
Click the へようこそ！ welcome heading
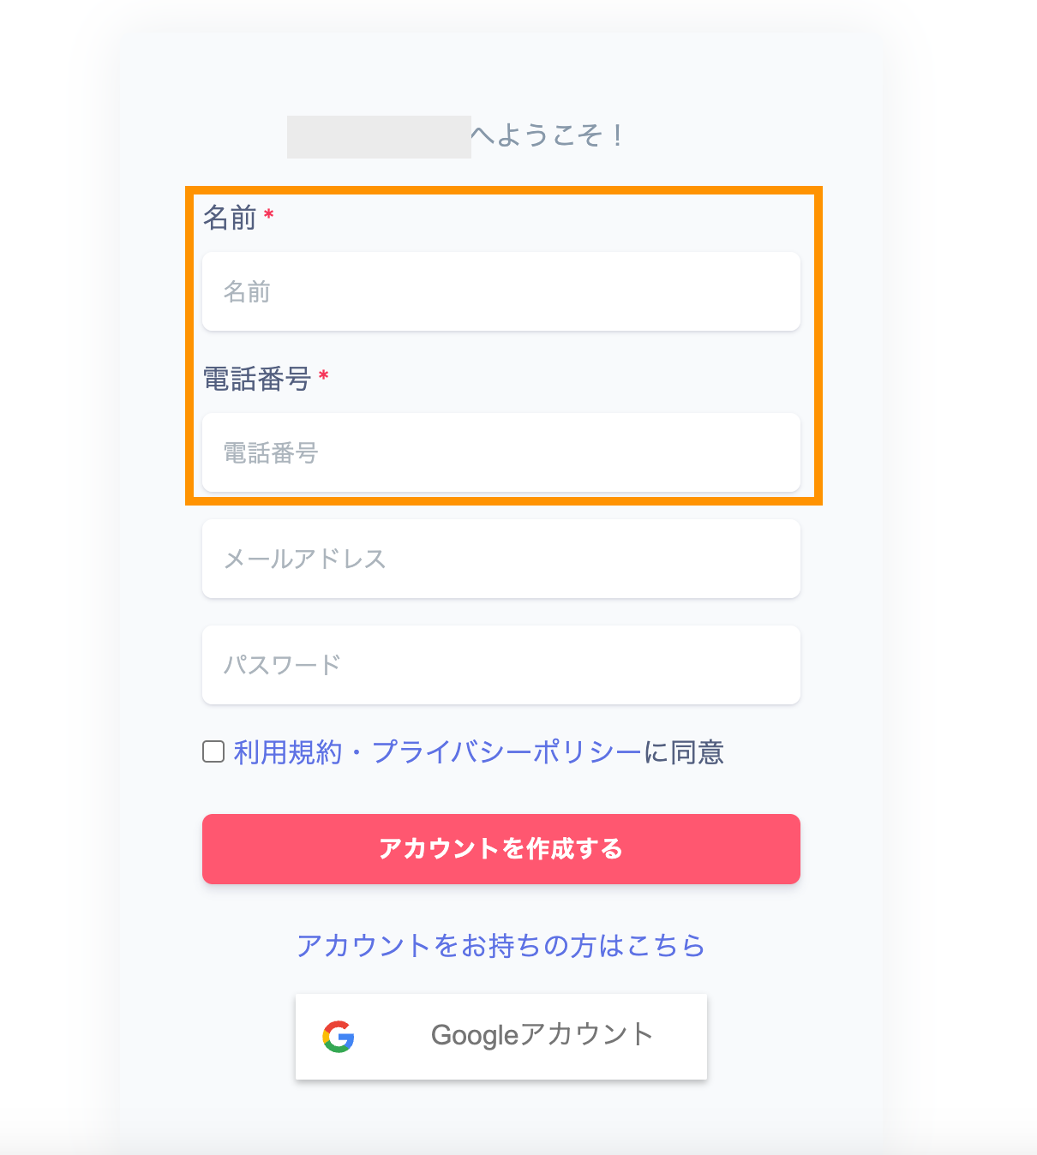pos(548,135)
